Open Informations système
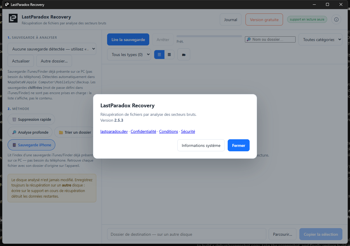 [x=201, y=145]
